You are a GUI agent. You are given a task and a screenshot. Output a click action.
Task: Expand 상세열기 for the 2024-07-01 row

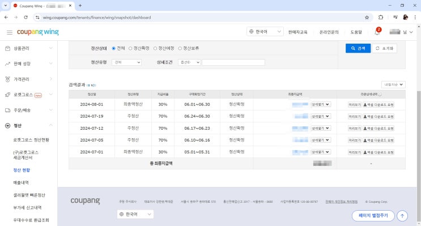point(321,152)
